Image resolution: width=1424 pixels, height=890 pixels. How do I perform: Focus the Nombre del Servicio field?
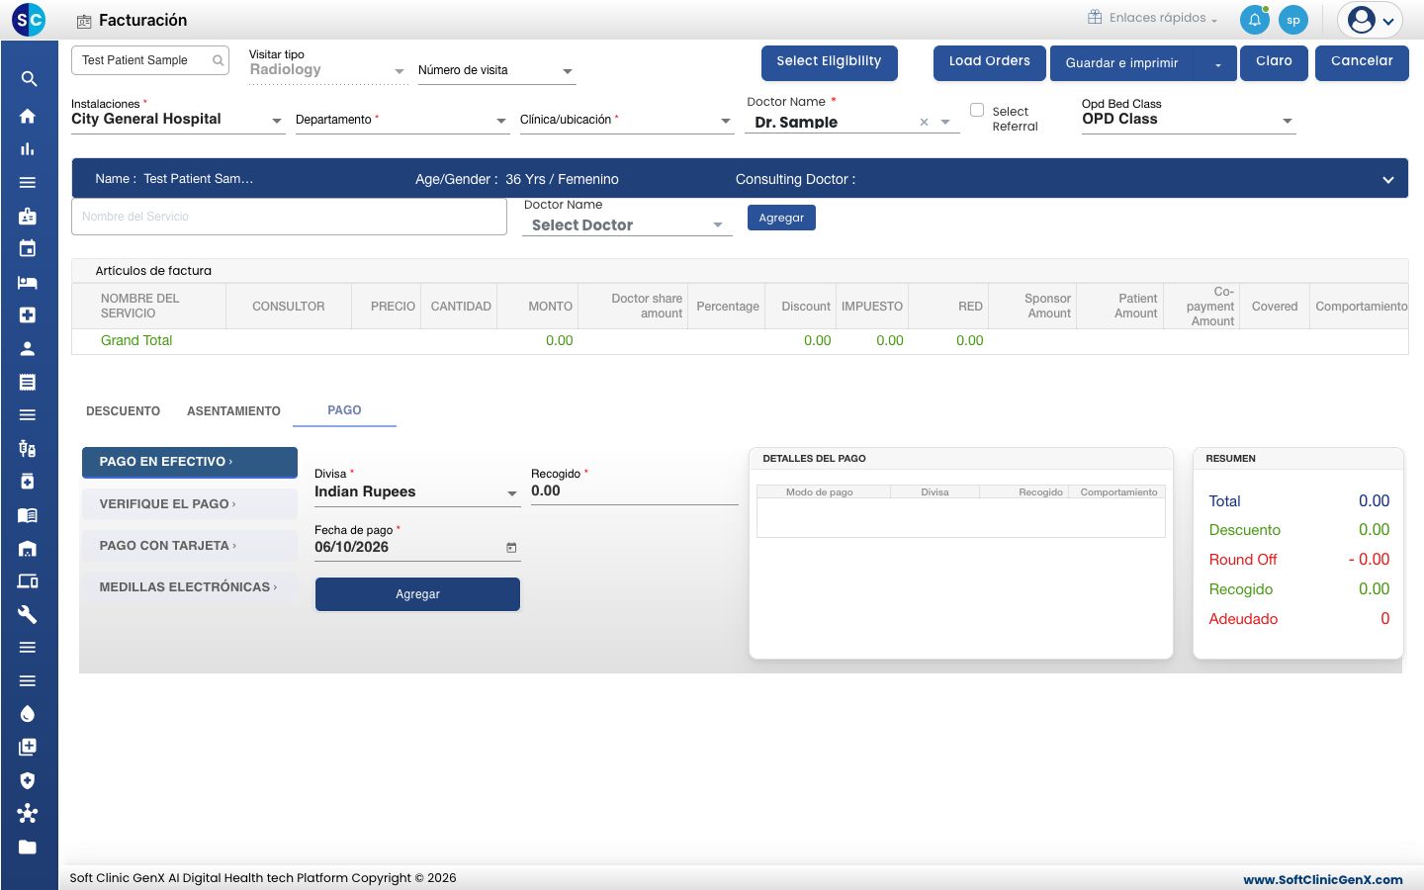coord(289,217)
